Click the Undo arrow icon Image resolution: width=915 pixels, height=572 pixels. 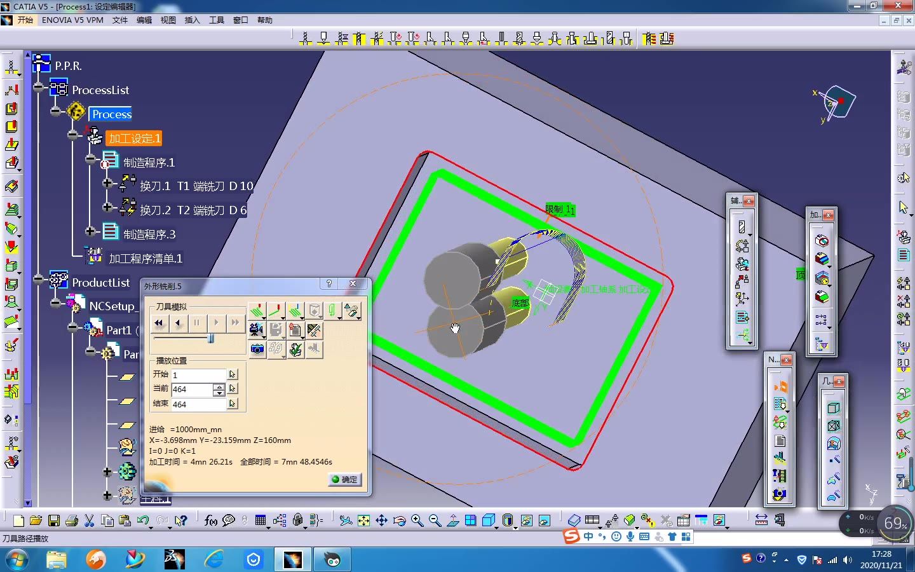(142, 521)
